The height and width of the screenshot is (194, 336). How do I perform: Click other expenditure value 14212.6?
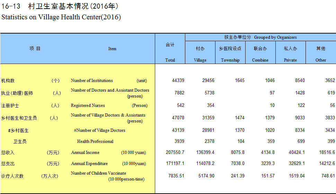[x=327, y=164]
